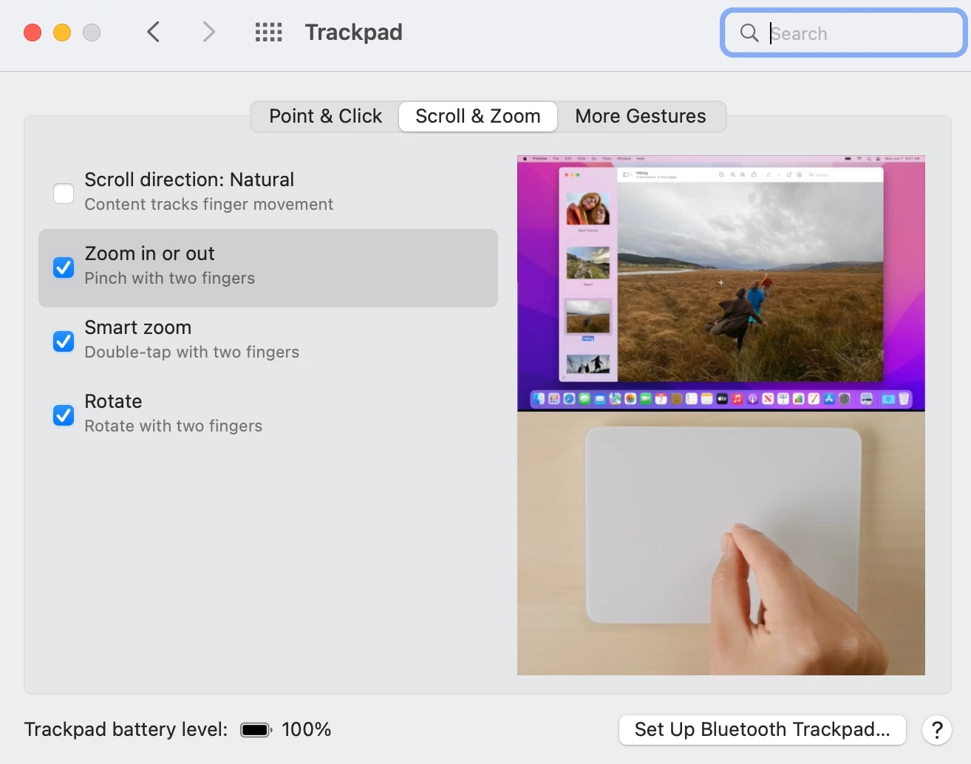Enable Scroll direction: Natural checkbox

pyautogui.click(x=64, y=194)
